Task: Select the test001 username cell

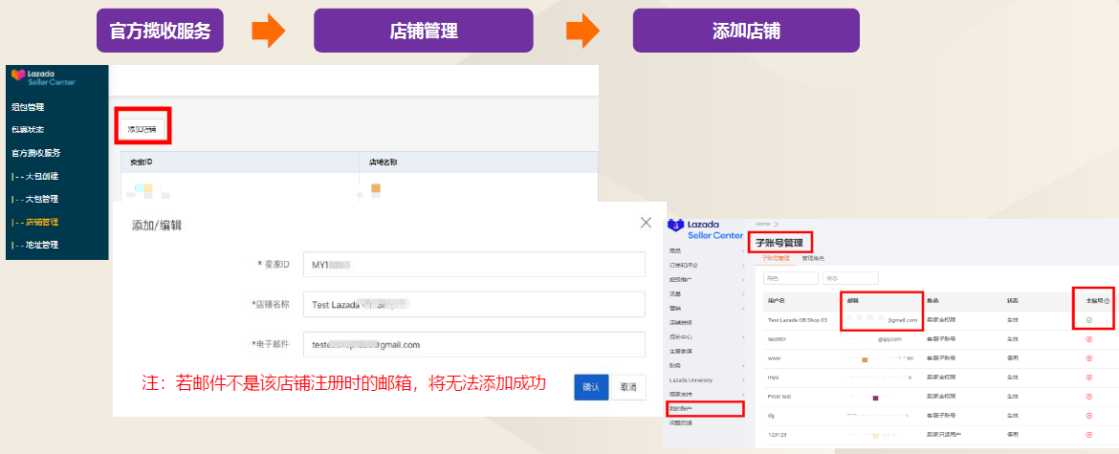Action: (x=778, y=339)
